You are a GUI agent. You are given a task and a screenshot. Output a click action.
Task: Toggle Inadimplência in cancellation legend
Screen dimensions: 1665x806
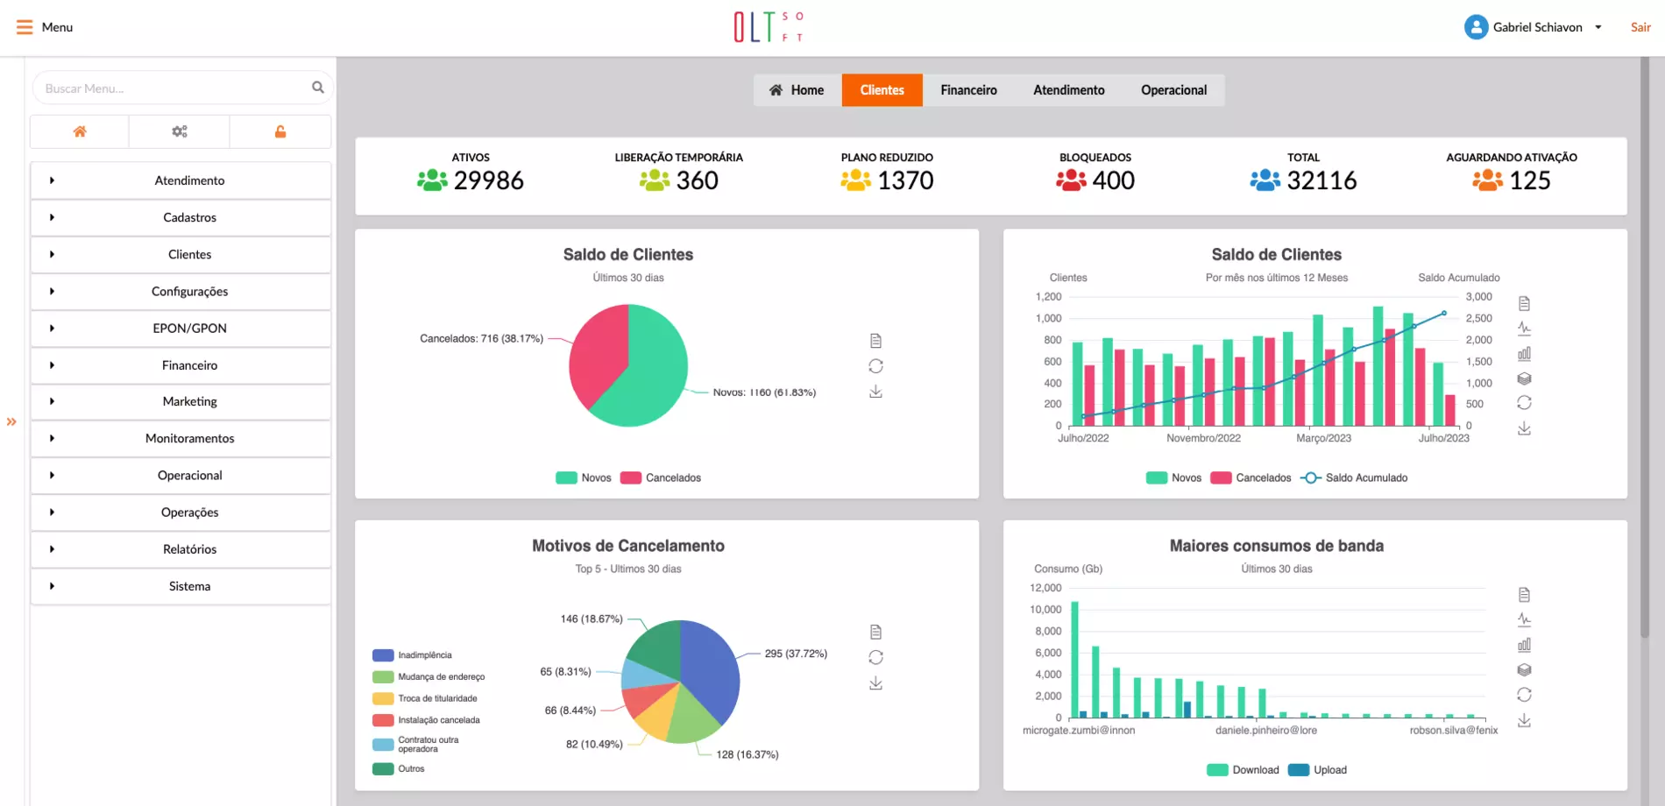412,655
